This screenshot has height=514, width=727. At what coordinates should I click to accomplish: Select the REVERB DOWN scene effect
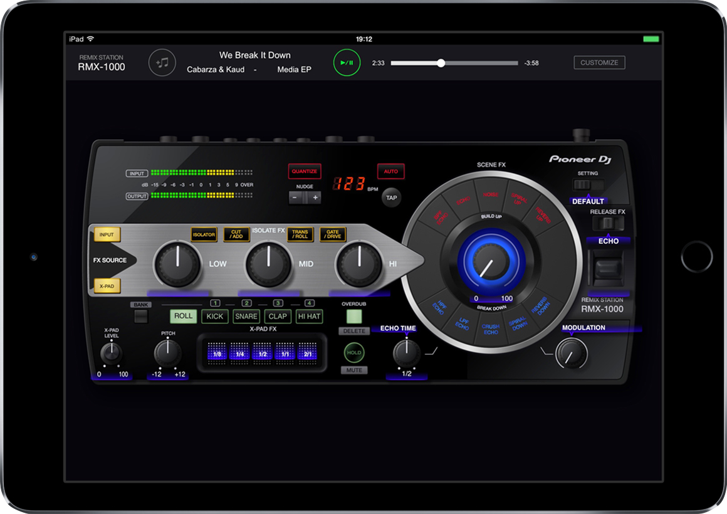(540, 305)
